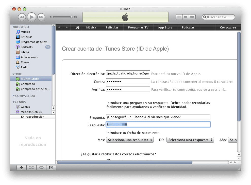Open the Programas TV store tab
251x185 pixels.
138,27
